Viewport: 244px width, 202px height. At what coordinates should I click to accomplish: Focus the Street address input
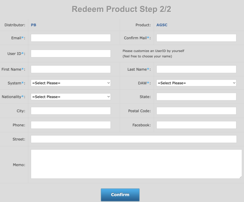pyautogui.click(x=134, y=139)
